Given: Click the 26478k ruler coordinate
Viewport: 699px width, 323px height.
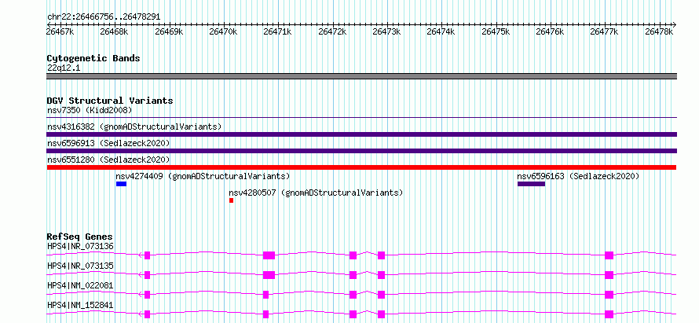Looking at the screenshot, I should click(658, 31).
